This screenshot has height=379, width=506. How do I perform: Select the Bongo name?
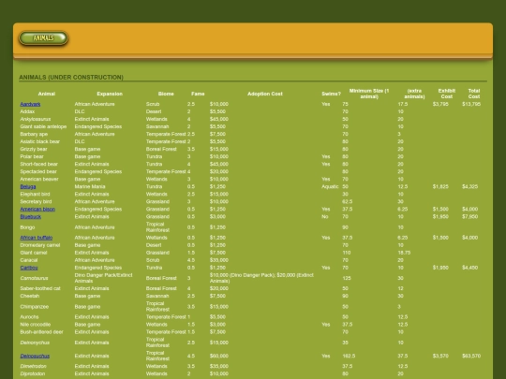point(27,227)
